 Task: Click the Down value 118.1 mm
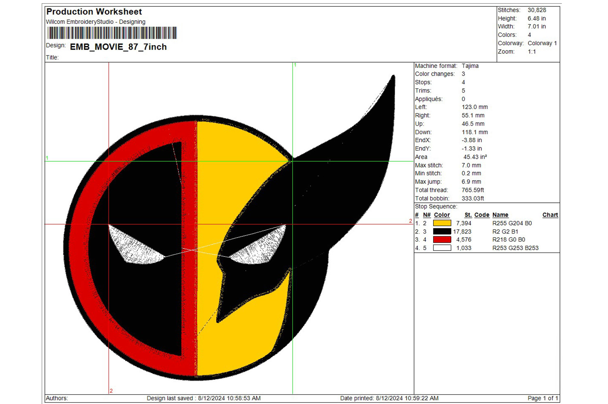tap(475, 132)
